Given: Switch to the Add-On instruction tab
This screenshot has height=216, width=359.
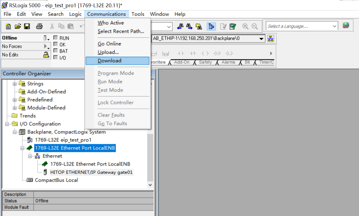Looking at the screenshot, I should [182, 62].
